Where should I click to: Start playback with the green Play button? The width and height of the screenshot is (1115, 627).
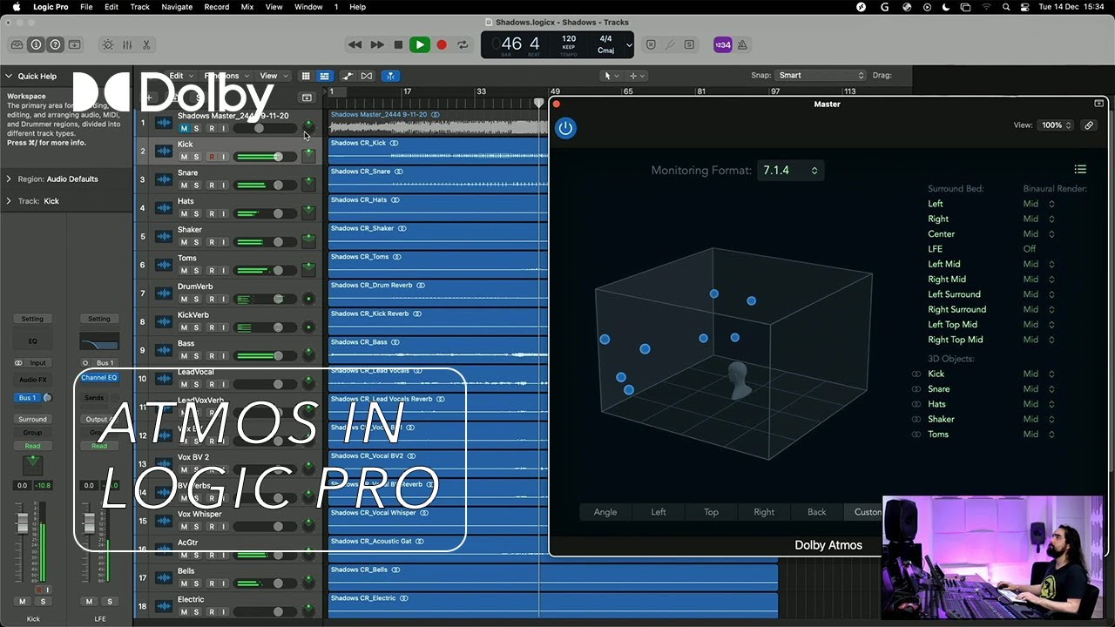(420, 44)
